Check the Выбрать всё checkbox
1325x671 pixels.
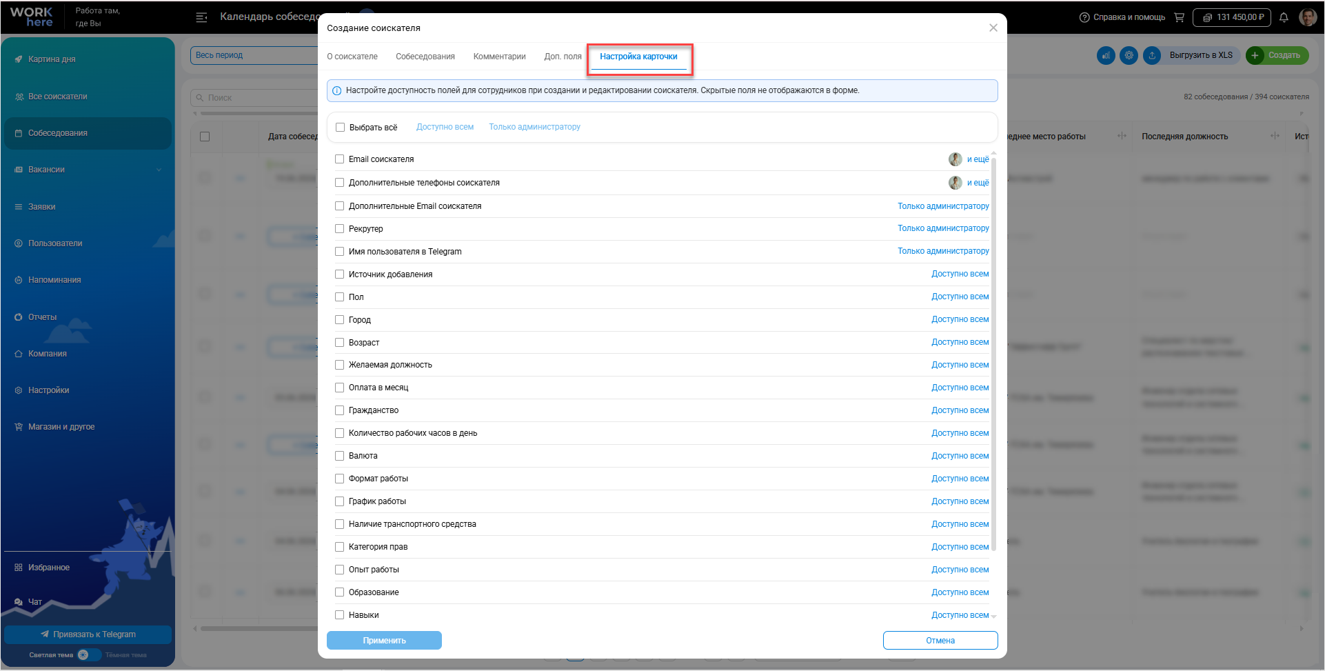[340, 128]
